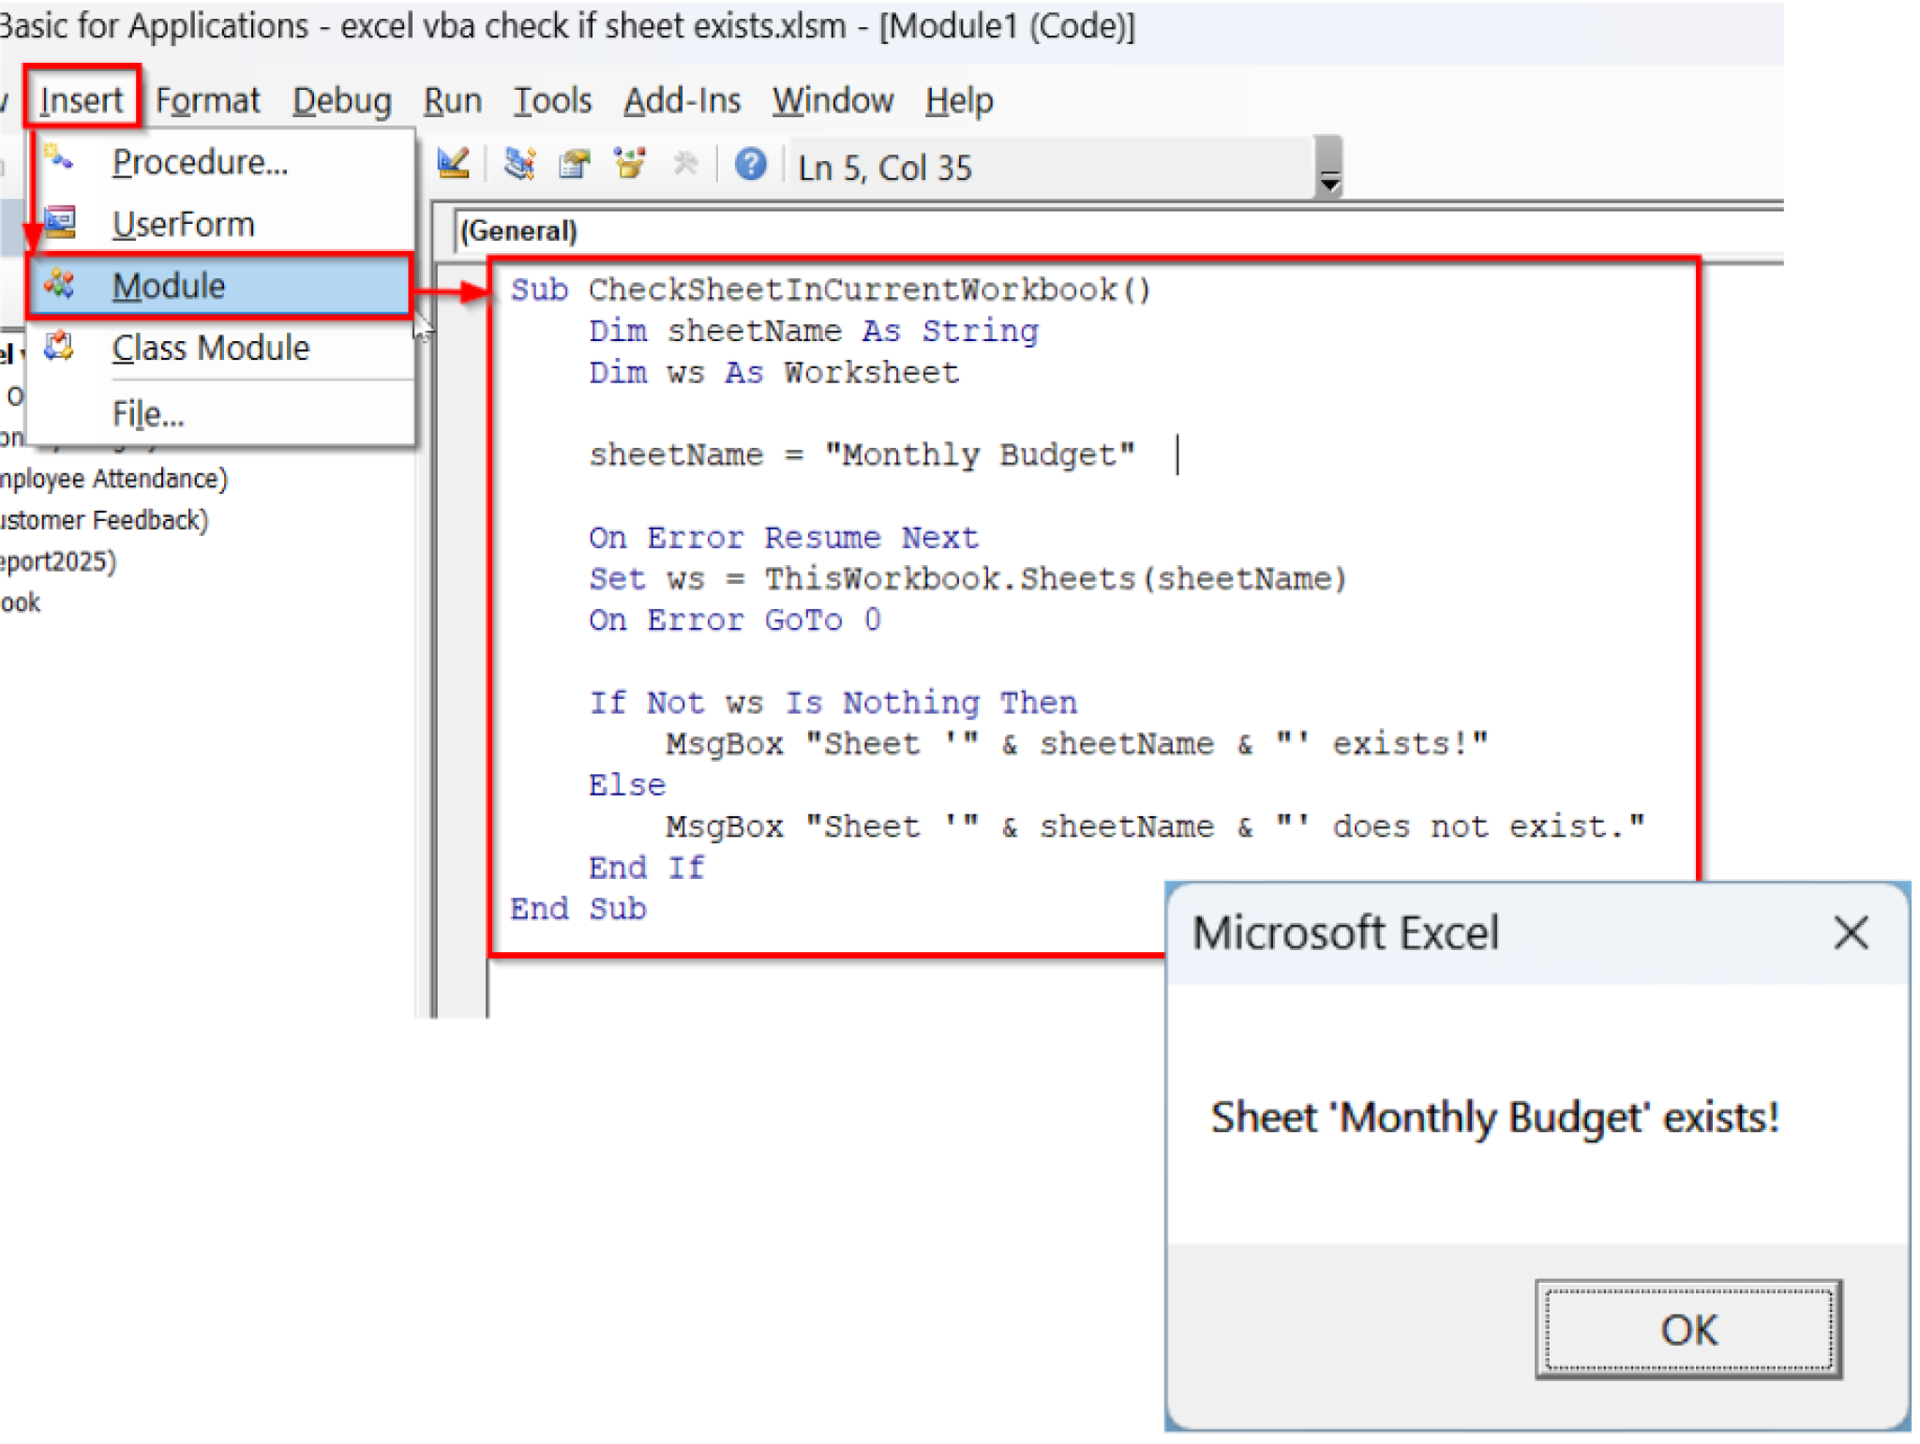Click the Help question mark toolbar icon
The image size is (1920, 1444).
(750, 165)
